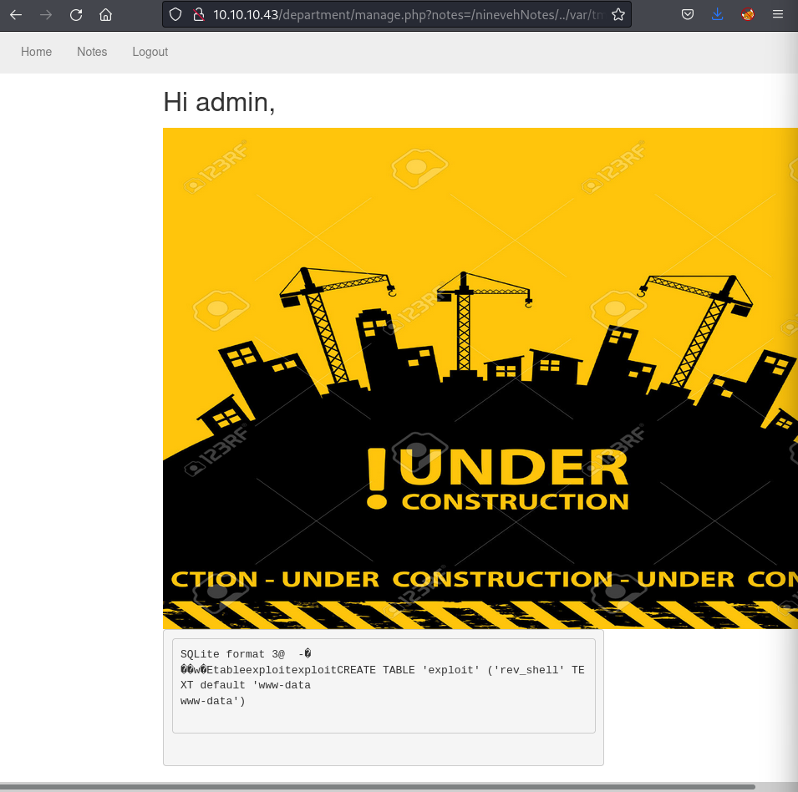Click the "Hi admin," heading

pos(219,102)
